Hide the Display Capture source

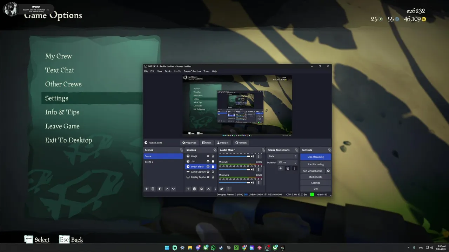pos(208,177)
